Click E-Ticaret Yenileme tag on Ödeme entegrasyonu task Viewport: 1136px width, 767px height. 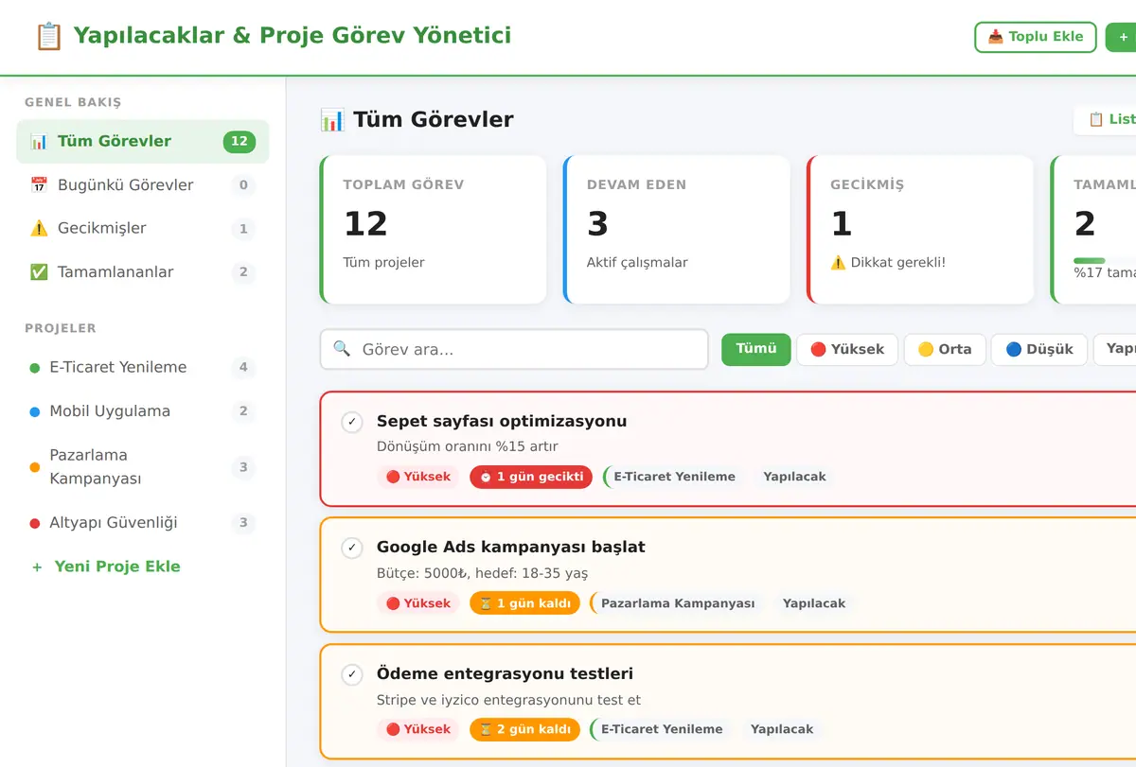click(x=662, y=730)
